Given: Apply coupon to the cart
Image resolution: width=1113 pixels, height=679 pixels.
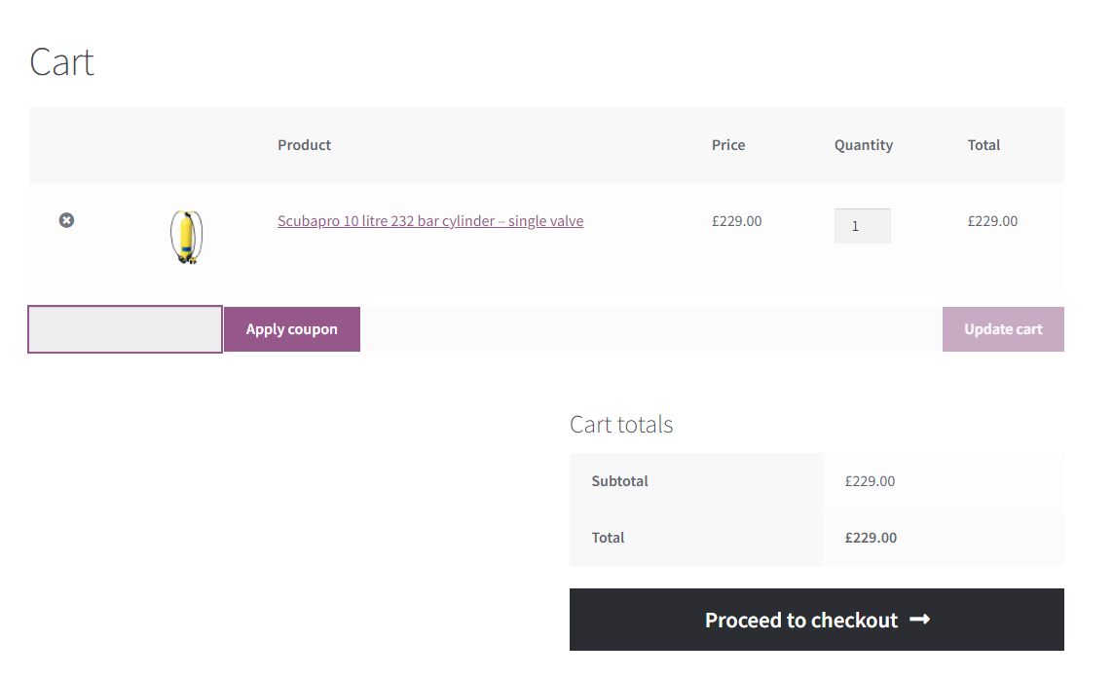Looking at the screenshot, I should 292,329.
